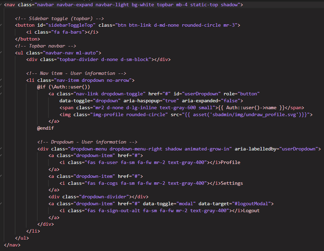324x251 pixels.
Task: Click the 'd-md-none' class value
Action: pyautogui.click(x=167, y=25)
